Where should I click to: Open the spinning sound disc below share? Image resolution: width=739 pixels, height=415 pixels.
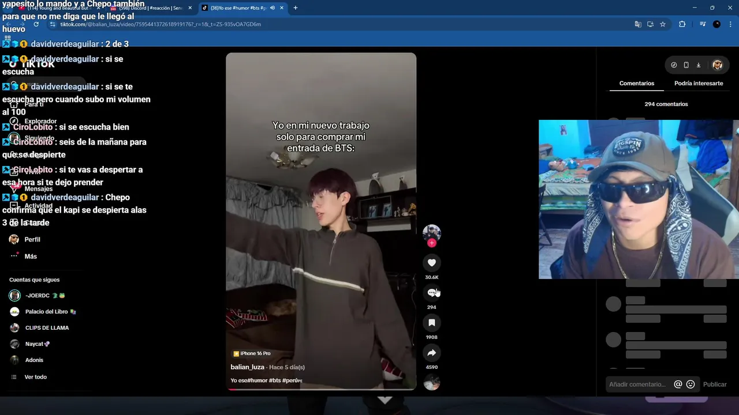point(431,382)
